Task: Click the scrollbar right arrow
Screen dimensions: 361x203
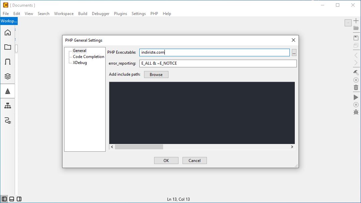Action: (x=292, y=147)
